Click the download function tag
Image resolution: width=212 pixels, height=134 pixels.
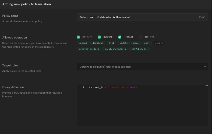click(x=98, y=43)
